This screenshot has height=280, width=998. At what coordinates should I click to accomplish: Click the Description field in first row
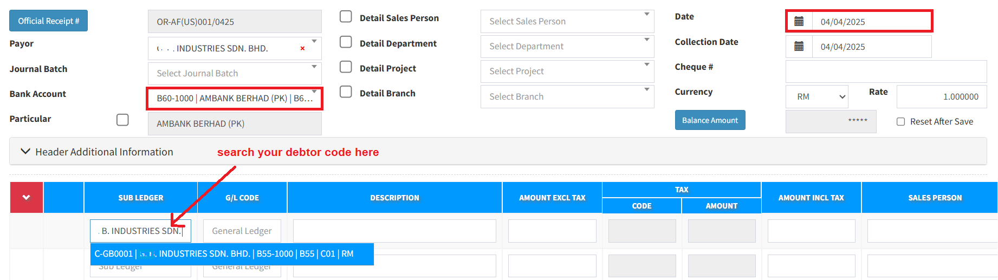tap(394, 231)
